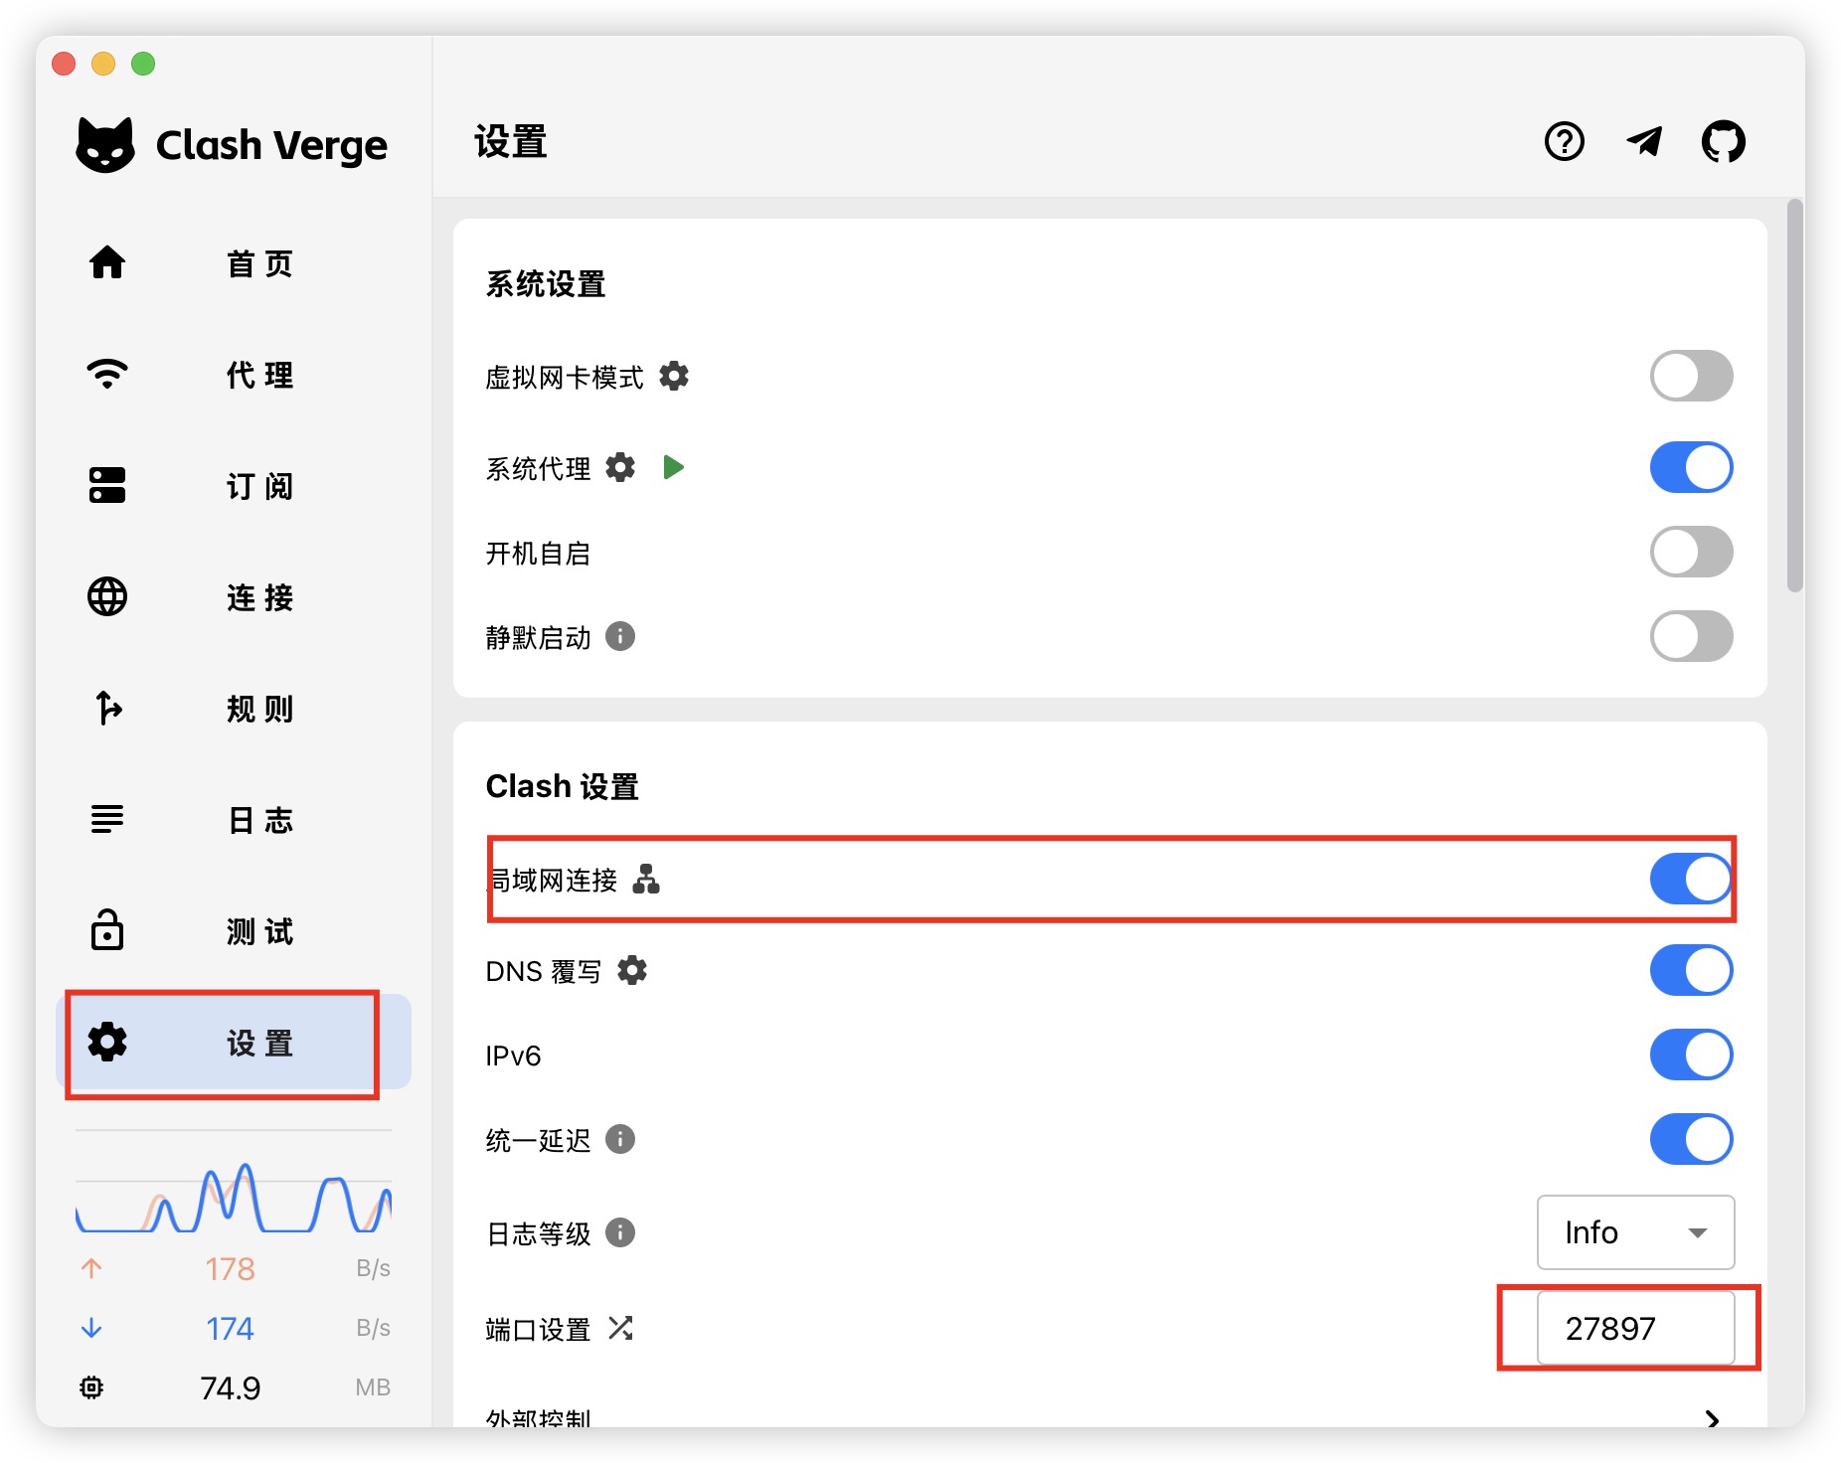Screen dimensions: 1841x1463
Task: Show info for 日志等级
Action: tap(620, 1232)
